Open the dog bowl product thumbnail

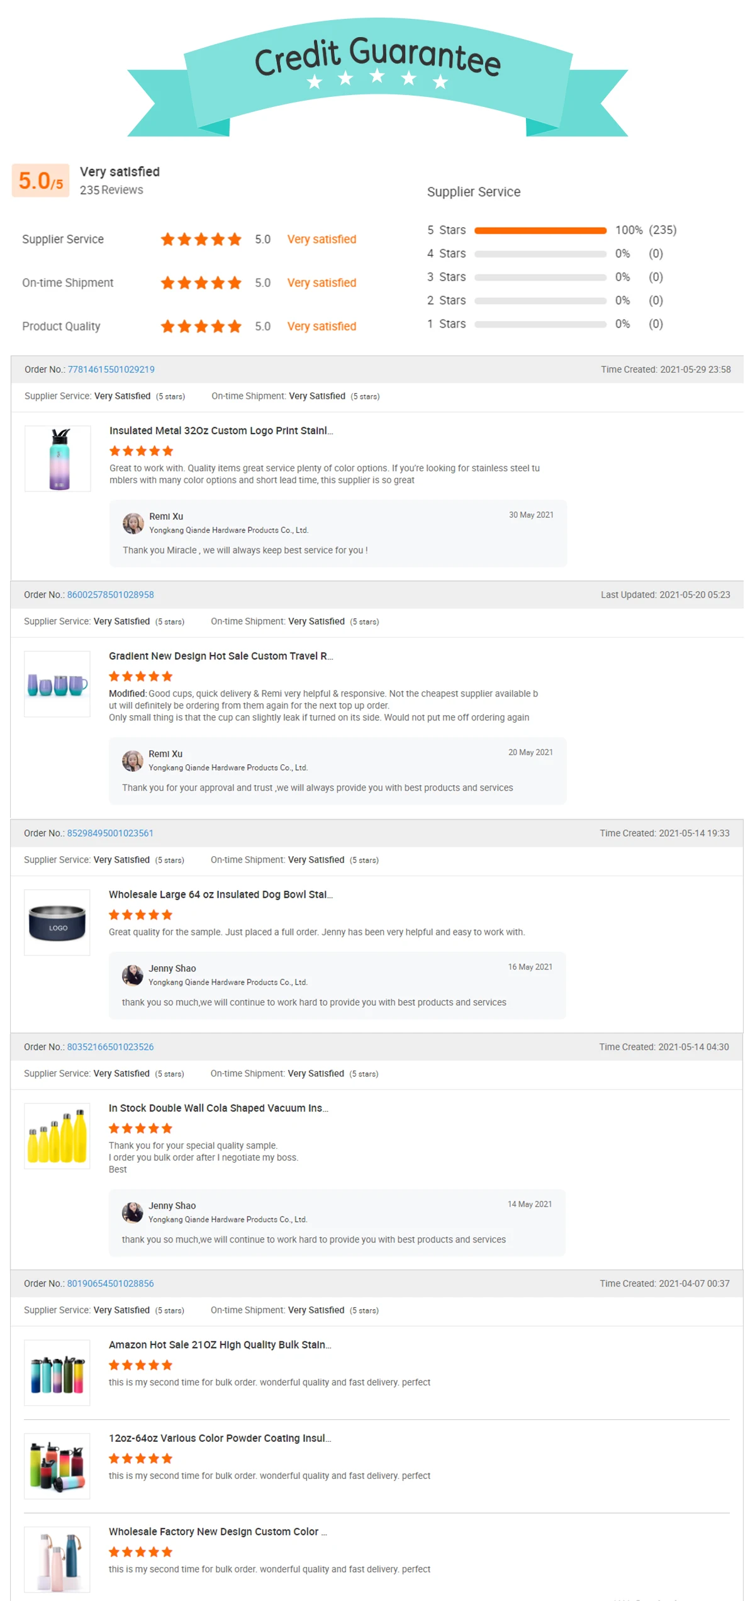point(57,922)
